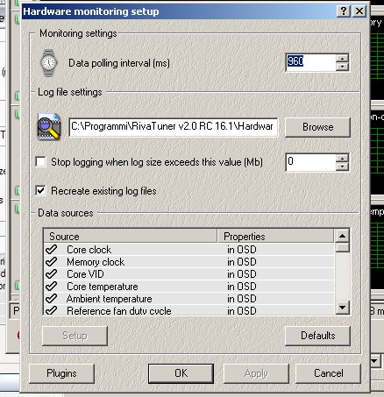Toggle the Core temperature checkmark icon
Viewport: 384px width, 397px height.
coord(51,287)
